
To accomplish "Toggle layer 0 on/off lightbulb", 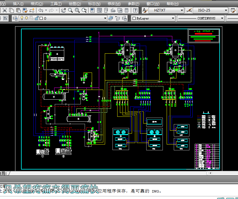I will coord(22,18).
